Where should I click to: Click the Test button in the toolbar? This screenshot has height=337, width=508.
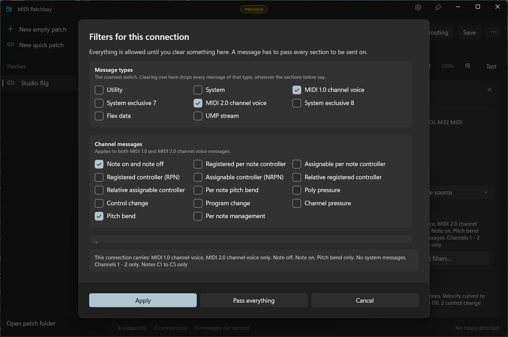click(x=491, y=66)
